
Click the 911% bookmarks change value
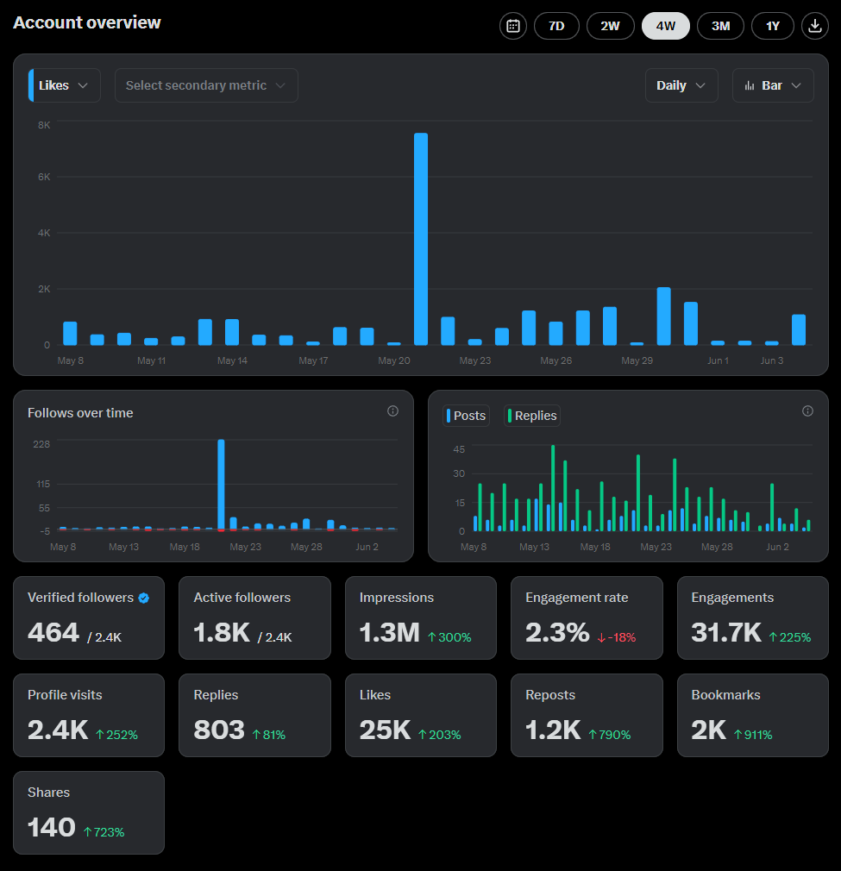[753, 735]
